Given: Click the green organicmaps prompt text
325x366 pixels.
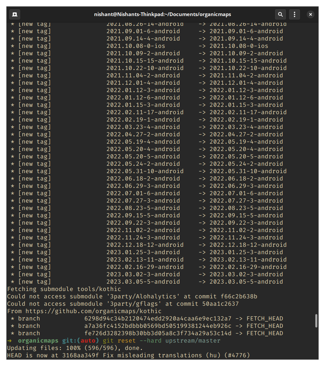Looking at the screenshot, I should click(38, 340).
